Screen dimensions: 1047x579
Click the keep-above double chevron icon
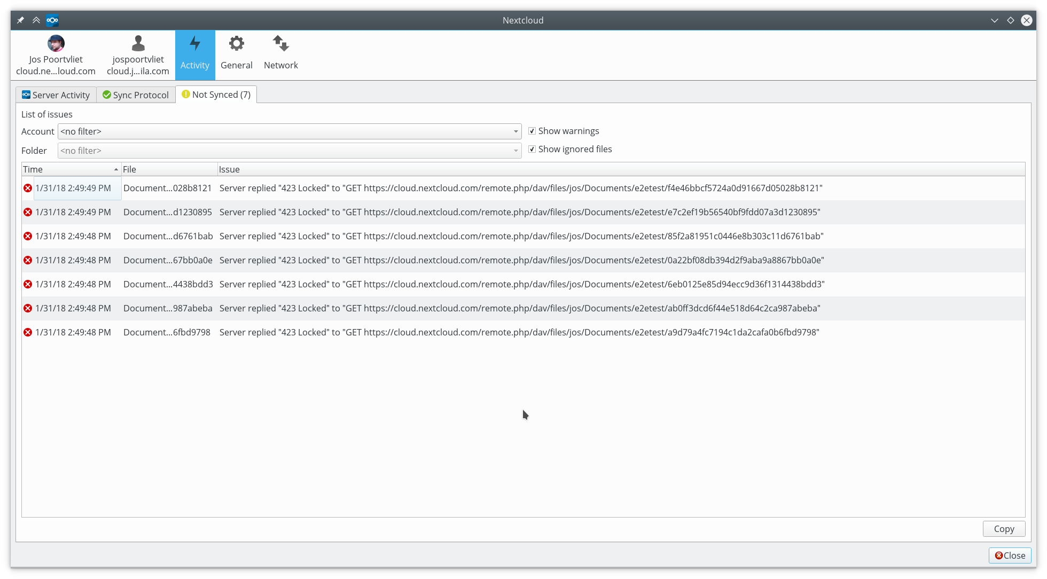[36, 20]
